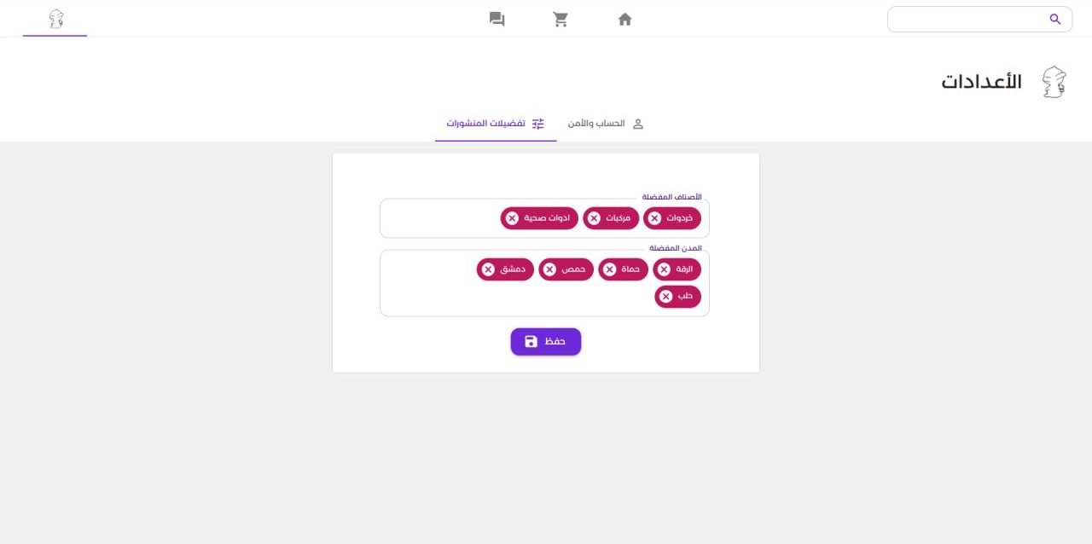
Task: Remove the الرقة city chip
Action: pyautogui.click(x=664, y=269)
